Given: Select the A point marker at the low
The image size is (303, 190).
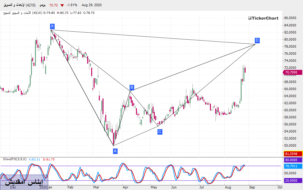Looking at the screenshot, I should pyautogui.click(x=115, y=151).
